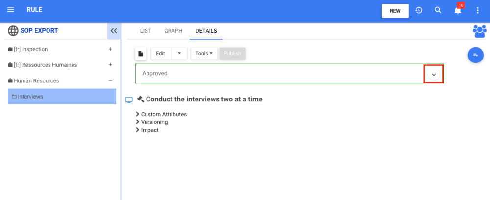Viewport: 490px width, 200px height.
Task: Collapse sidebar with double chevron
Action: pos(114,31)
